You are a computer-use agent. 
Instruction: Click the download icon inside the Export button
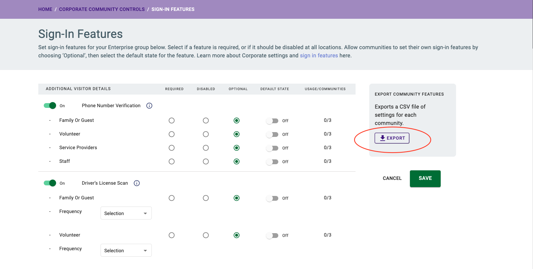pyautogui.click(x=382, y=138)
